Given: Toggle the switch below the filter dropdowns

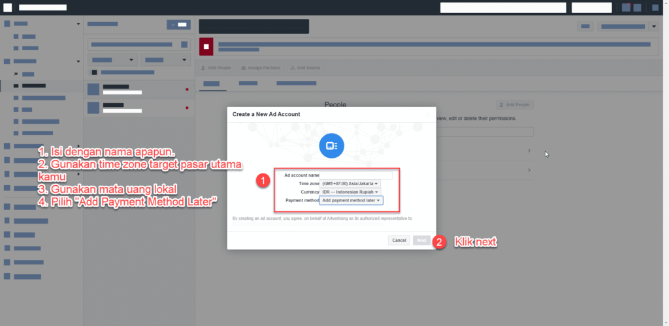Looking at the screenshot, I should (x=94, y=72).
